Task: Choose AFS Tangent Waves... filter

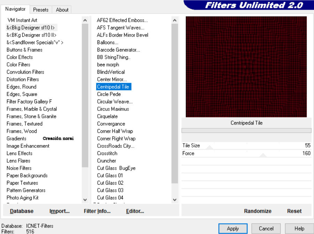Action: (x=120, y=27)
